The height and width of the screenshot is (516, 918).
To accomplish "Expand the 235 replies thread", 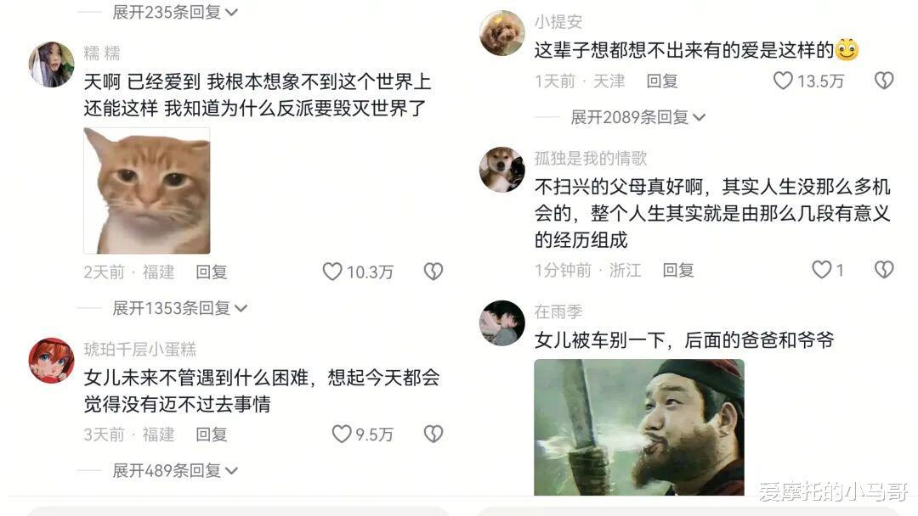I will coord(175,12).
